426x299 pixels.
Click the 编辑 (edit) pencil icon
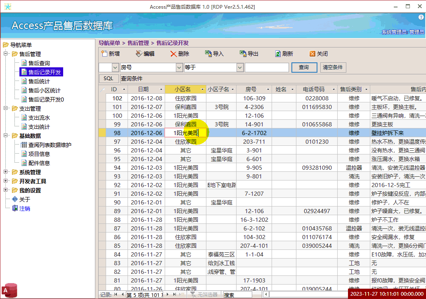139,54
